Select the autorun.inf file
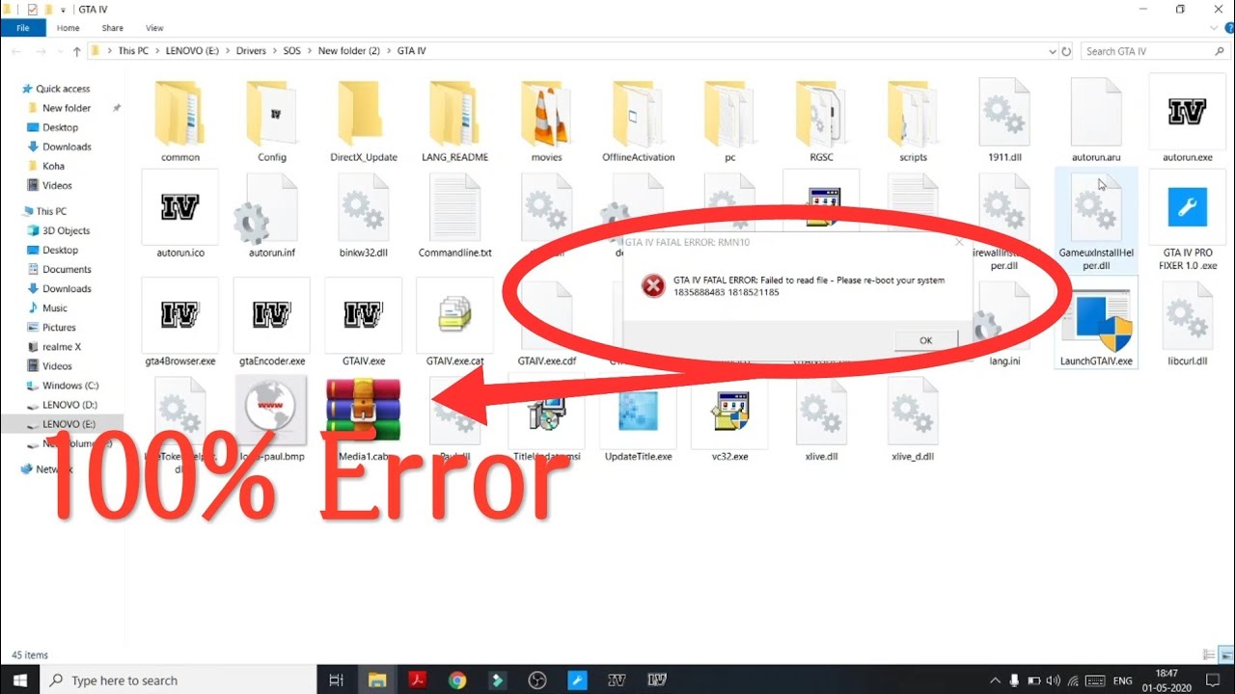 pos(272,215)
